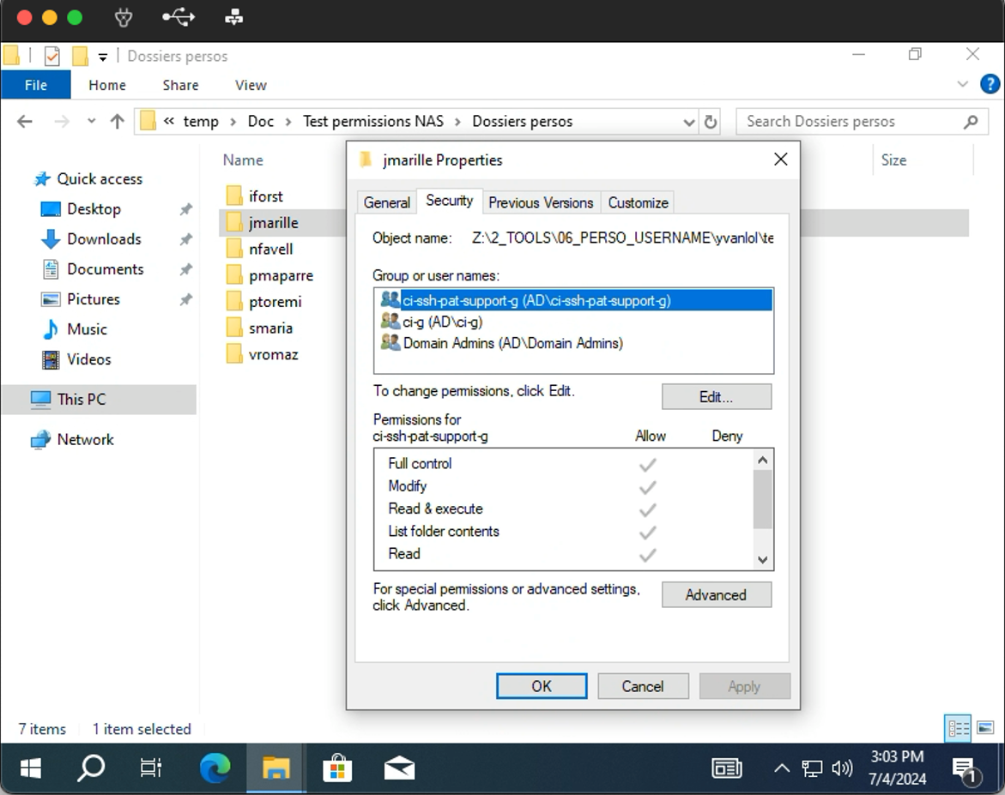Click the Up one level arrow icon
The image size is (1005, 795).
118,122
